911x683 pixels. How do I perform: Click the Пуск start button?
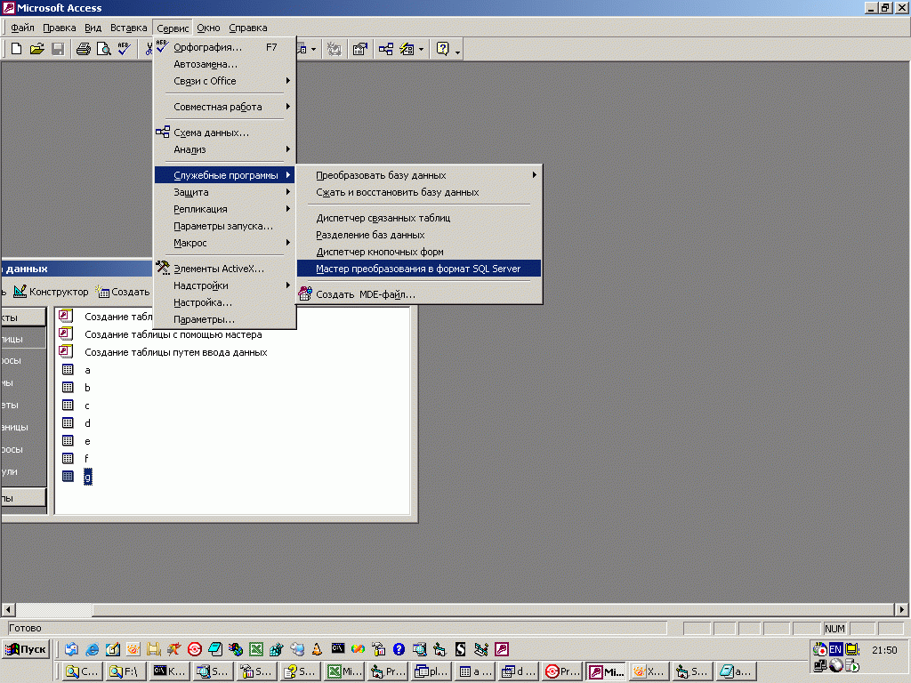point(26,649)
